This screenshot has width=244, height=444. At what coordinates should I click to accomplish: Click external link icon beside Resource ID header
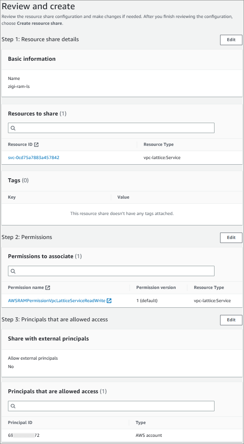click(36, 145)
